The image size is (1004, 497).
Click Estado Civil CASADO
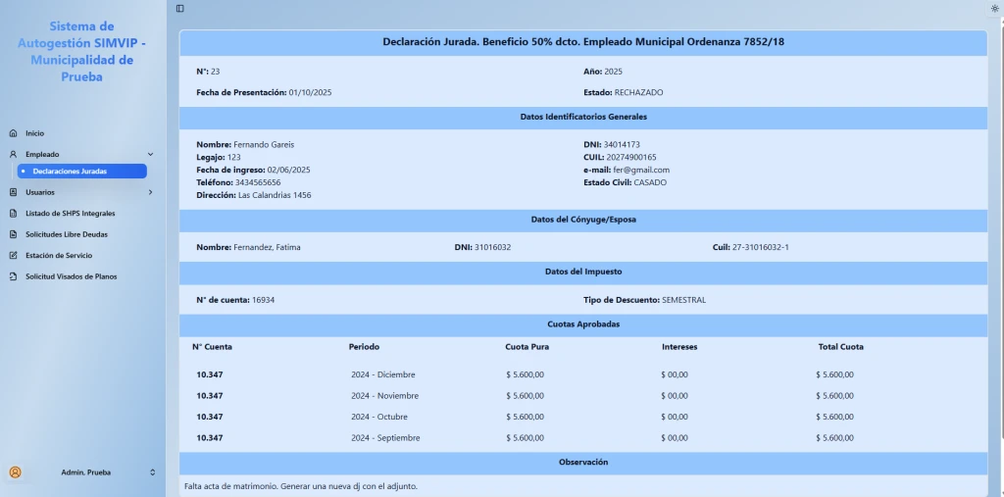[x=625, y=182]
